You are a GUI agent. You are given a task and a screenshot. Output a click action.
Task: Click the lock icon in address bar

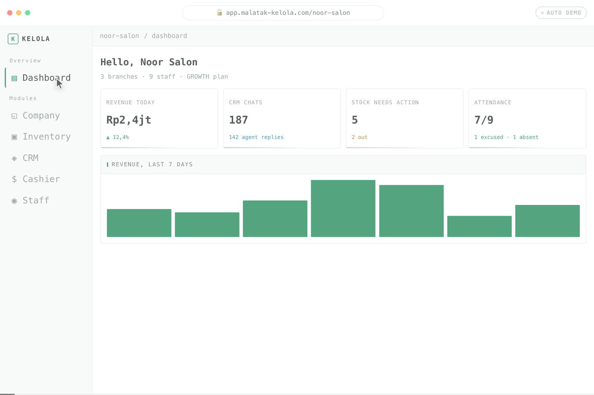(x=219, y=13)
